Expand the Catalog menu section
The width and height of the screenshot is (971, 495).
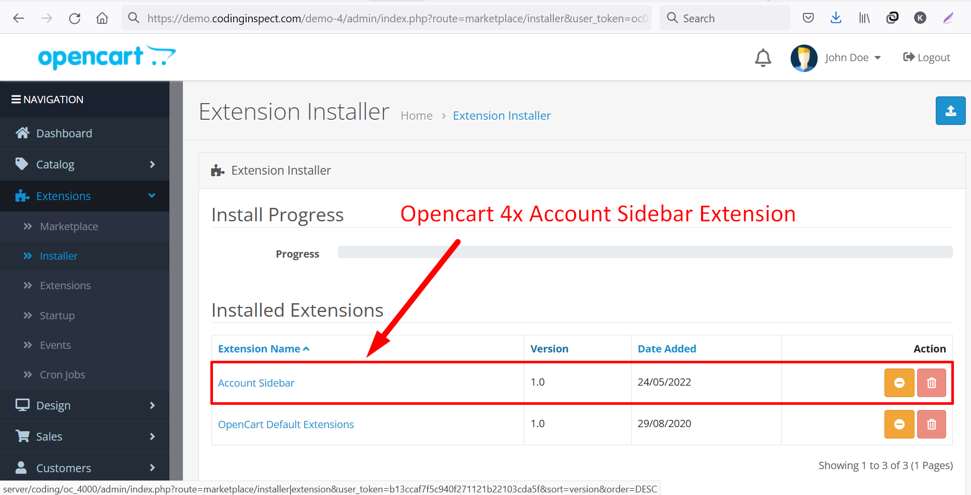tap(84, 164)
